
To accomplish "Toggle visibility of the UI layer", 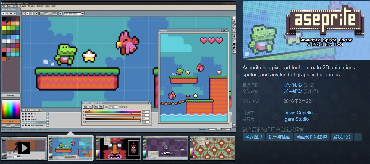I will pos(23,116).
